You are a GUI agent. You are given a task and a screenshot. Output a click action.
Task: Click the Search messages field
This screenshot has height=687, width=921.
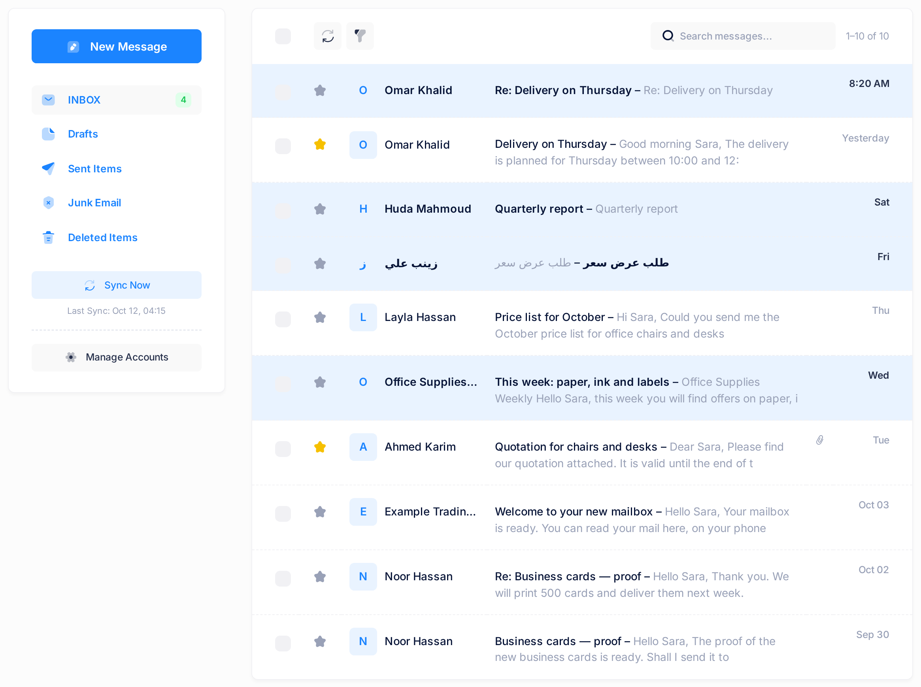[x=743, y=36]
